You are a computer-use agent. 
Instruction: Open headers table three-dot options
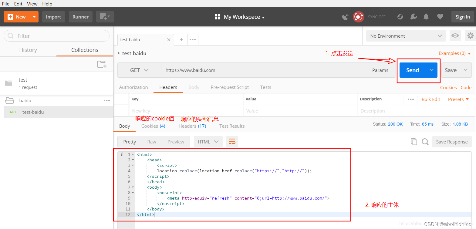pos(411,99)
